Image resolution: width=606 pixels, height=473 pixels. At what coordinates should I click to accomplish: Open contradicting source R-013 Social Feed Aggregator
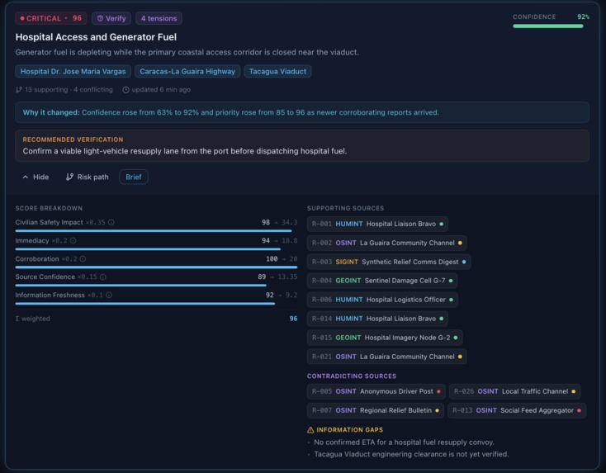tap(517, 410)
